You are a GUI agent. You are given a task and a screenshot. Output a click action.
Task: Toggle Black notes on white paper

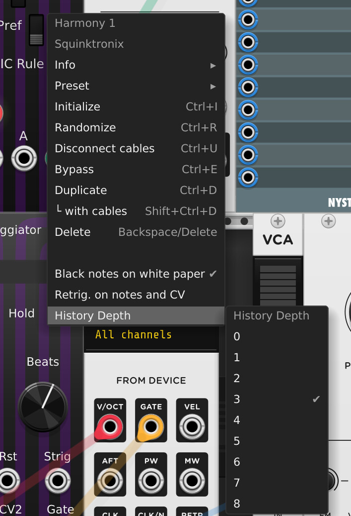pos(136,274)
